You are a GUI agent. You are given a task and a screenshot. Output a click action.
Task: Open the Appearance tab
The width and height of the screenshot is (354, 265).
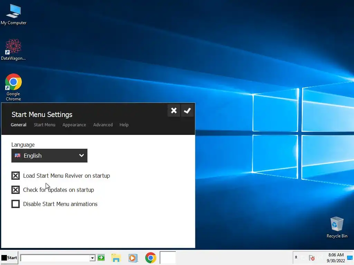click(74, 125)
